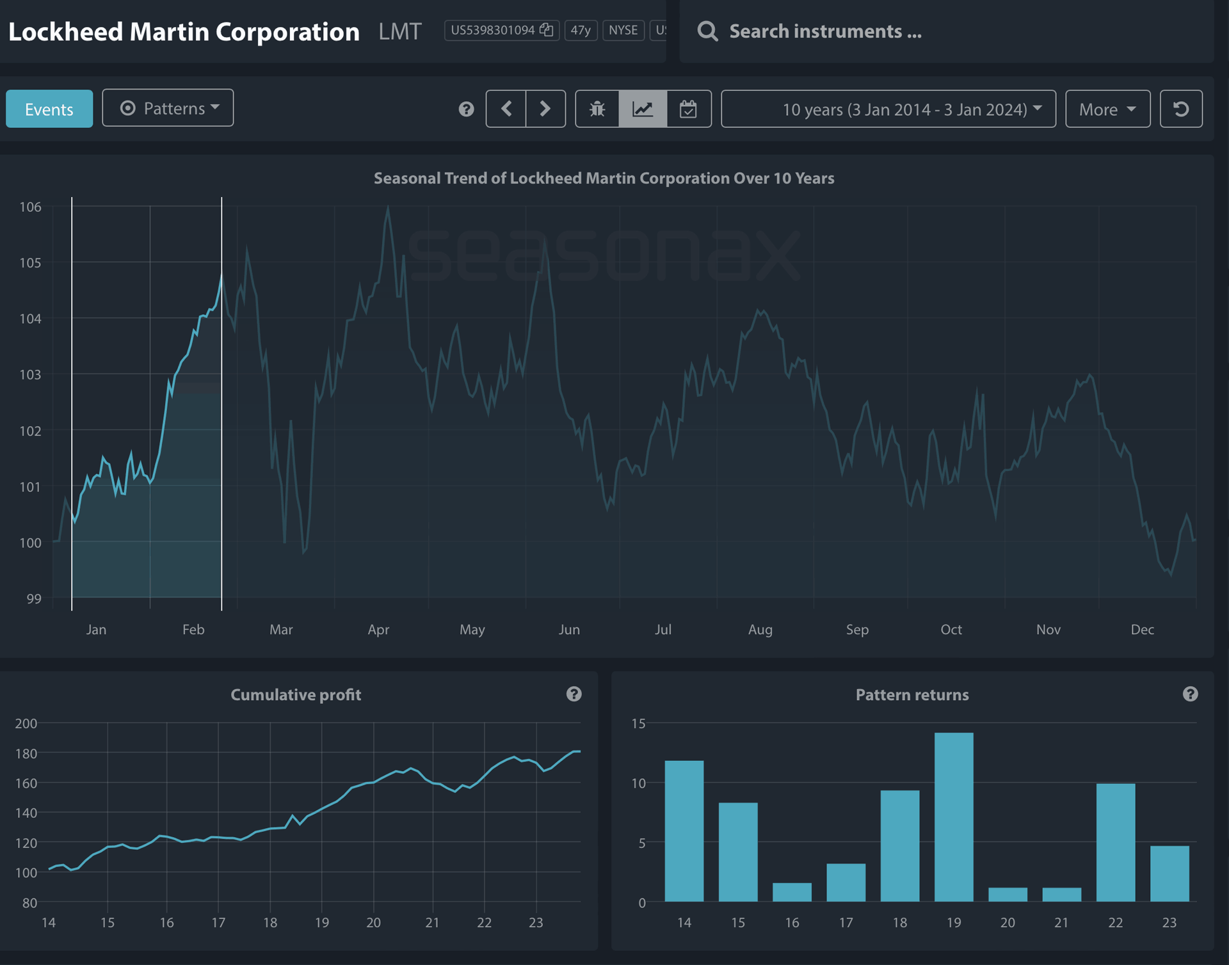The height and width of the screenshot is (965, 1229).
Task: Click the 47y history tag
Action: (581, 30)
